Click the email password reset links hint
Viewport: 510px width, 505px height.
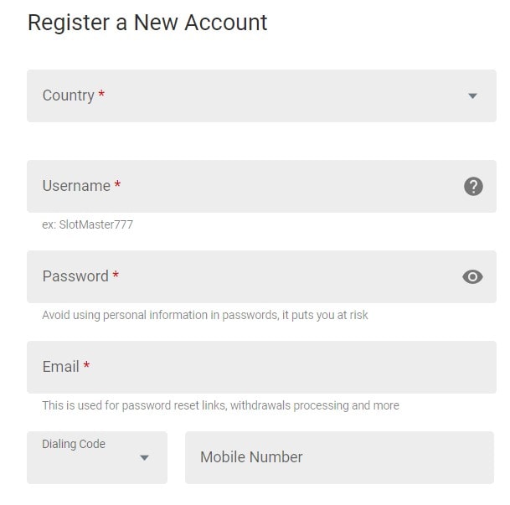point(220,405)
